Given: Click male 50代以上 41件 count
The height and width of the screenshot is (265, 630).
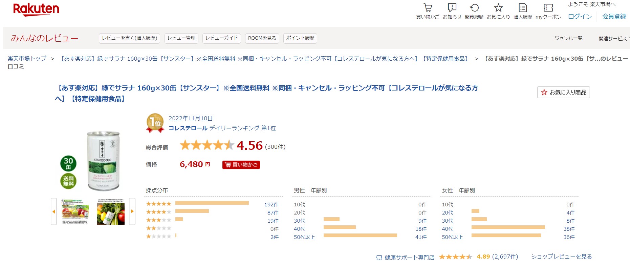Looking at the screenshot, I should coord(421,237).
